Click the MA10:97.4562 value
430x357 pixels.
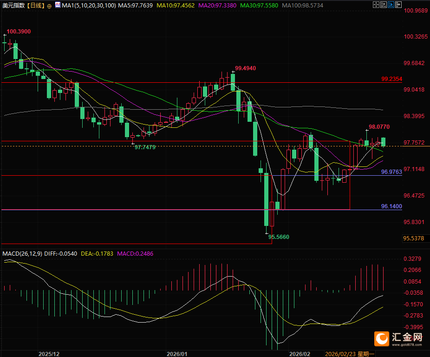[176, 6]
